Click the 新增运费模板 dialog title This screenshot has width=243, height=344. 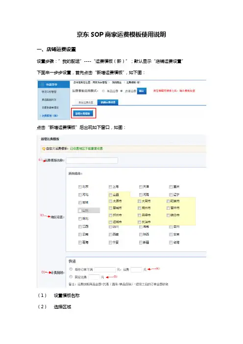coord(50,139)
